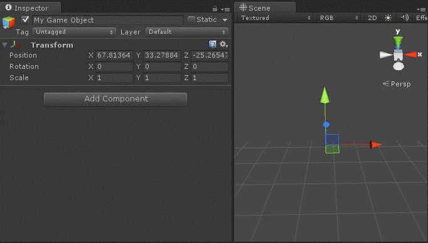The image size is (428, 243).
Task: Select the Scene tab
Action: click(265, 8)
